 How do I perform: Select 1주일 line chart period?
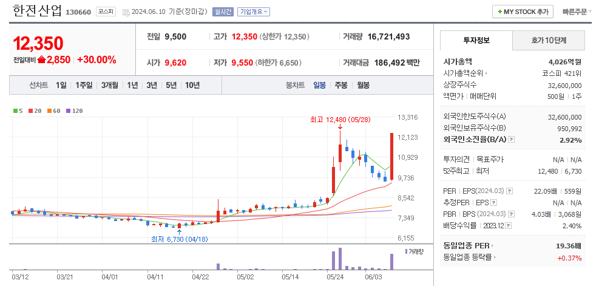pyautogui.click(x=84, y=85)
